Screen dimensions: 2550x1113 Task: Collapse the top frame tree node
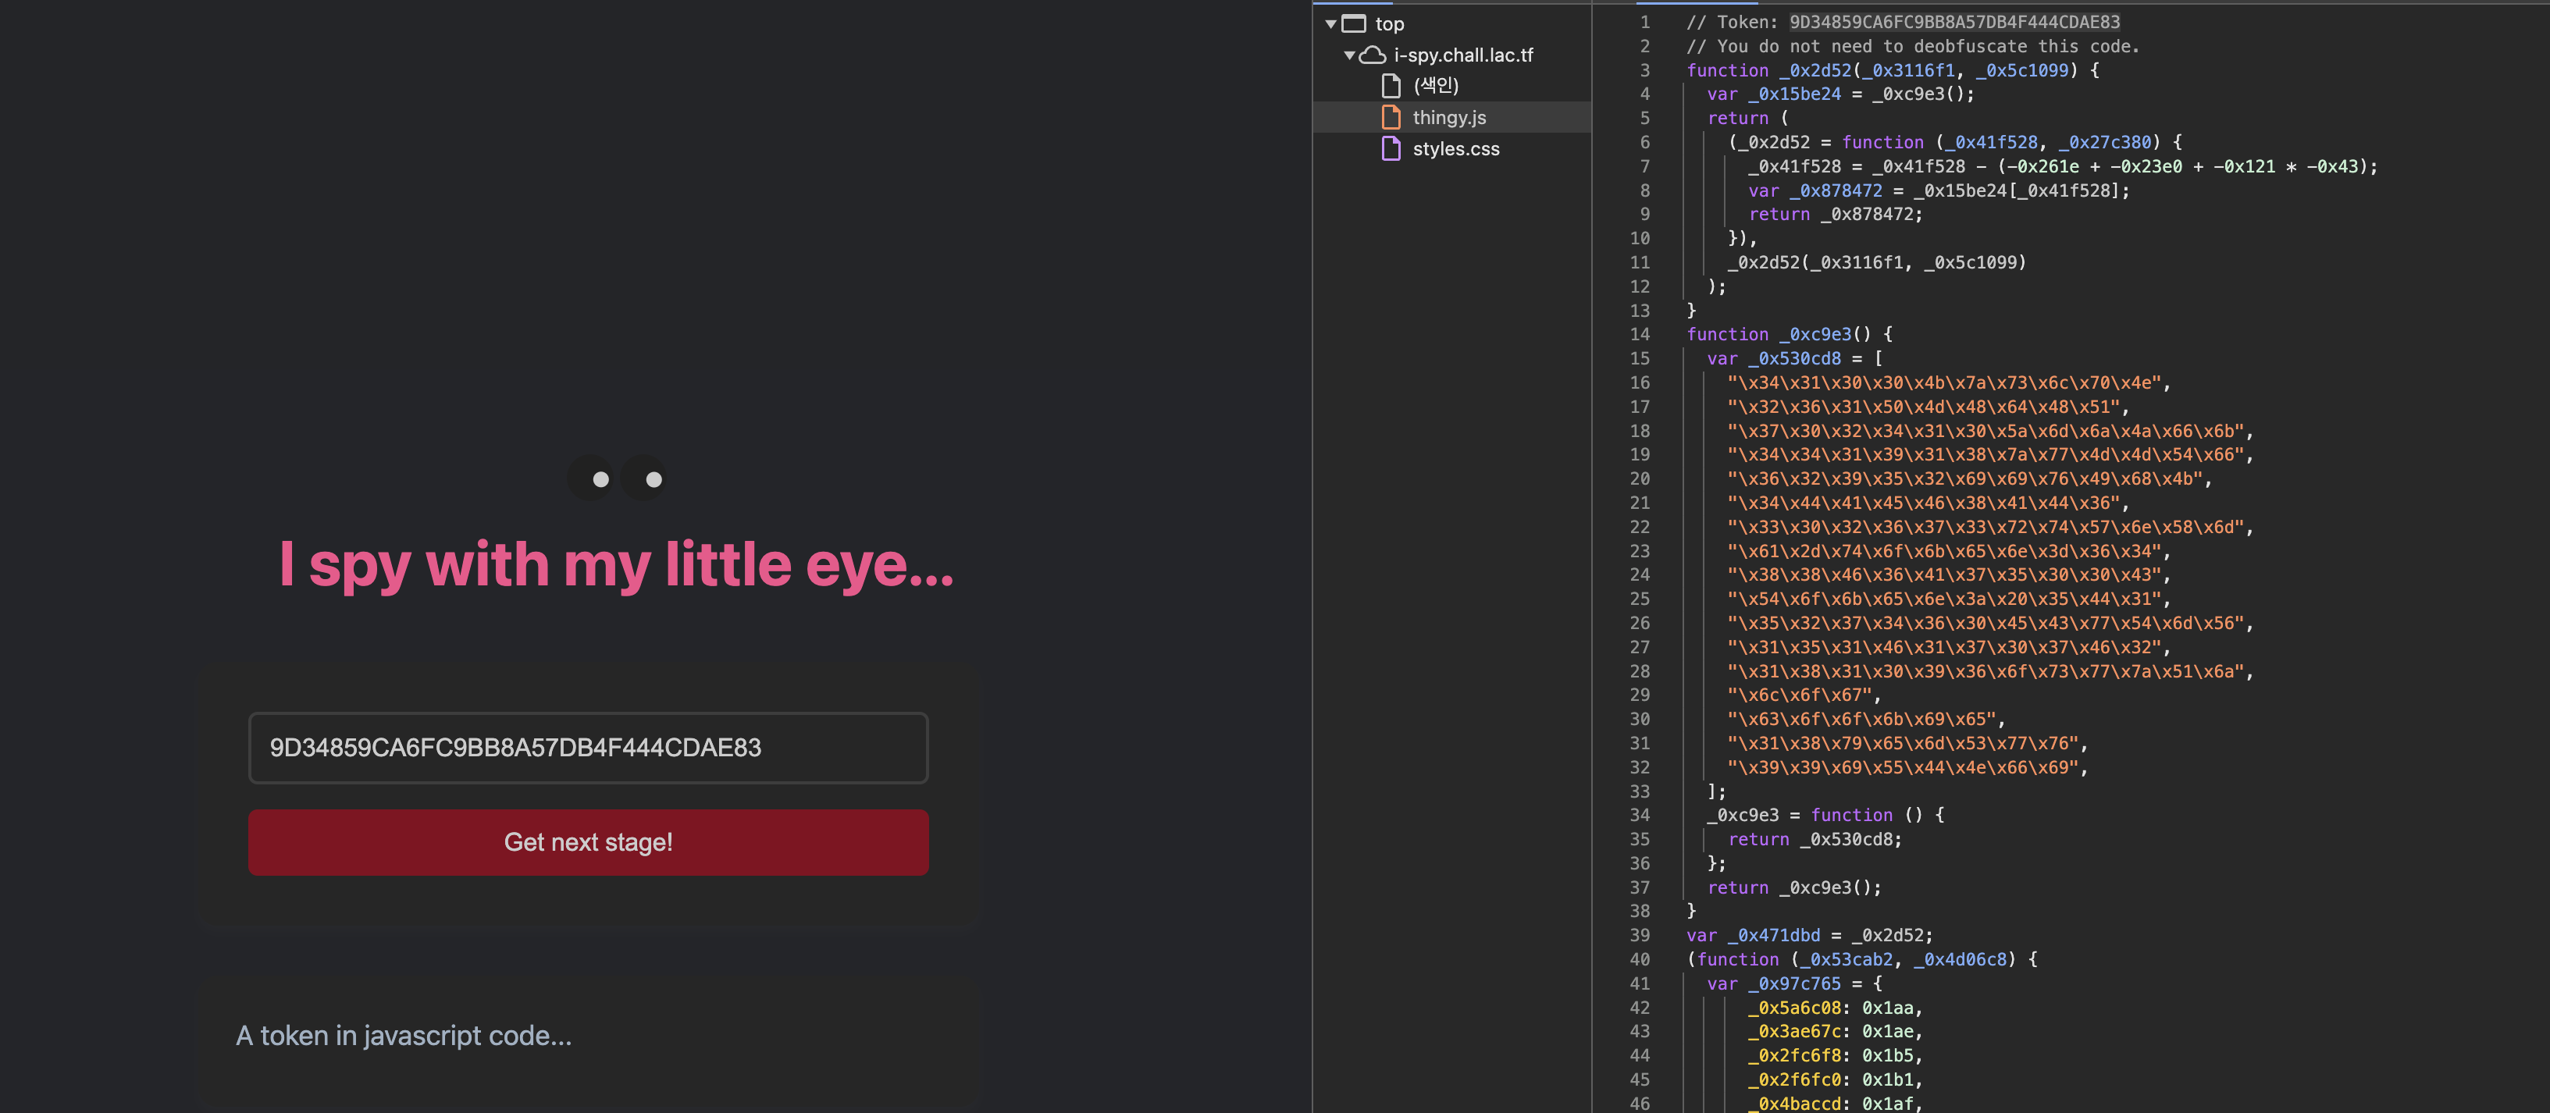coord(1330,23)
